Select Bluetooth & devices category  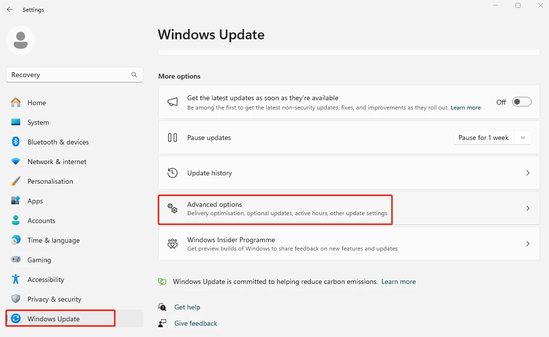[x=75, y=142]
